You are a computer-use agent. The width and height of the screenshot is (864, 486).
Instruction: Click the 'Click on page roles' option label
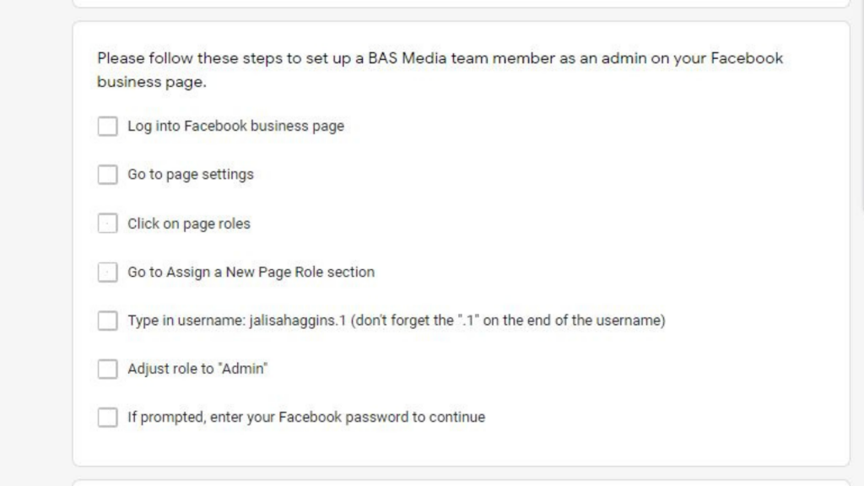tap(188, 224)
